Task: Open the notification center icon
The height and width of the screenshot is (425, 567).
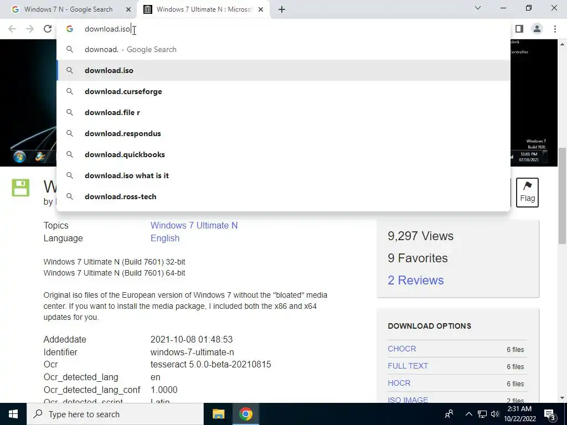Action: [550, 414]
